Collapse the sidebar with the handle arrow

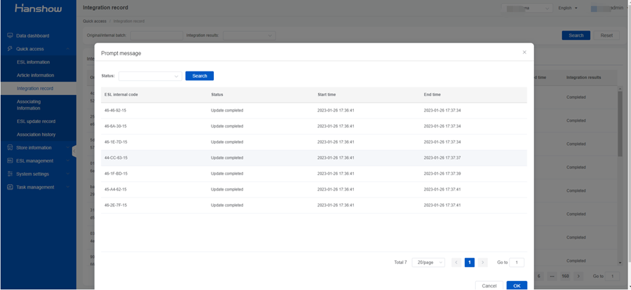tap(74, 152)
